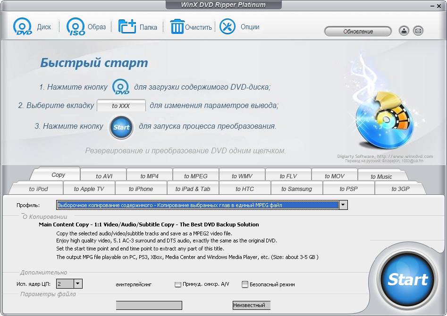This screenshot has width=447, height=316.
Task: Click the user registration icon
Action: click(x=404, y=31)
